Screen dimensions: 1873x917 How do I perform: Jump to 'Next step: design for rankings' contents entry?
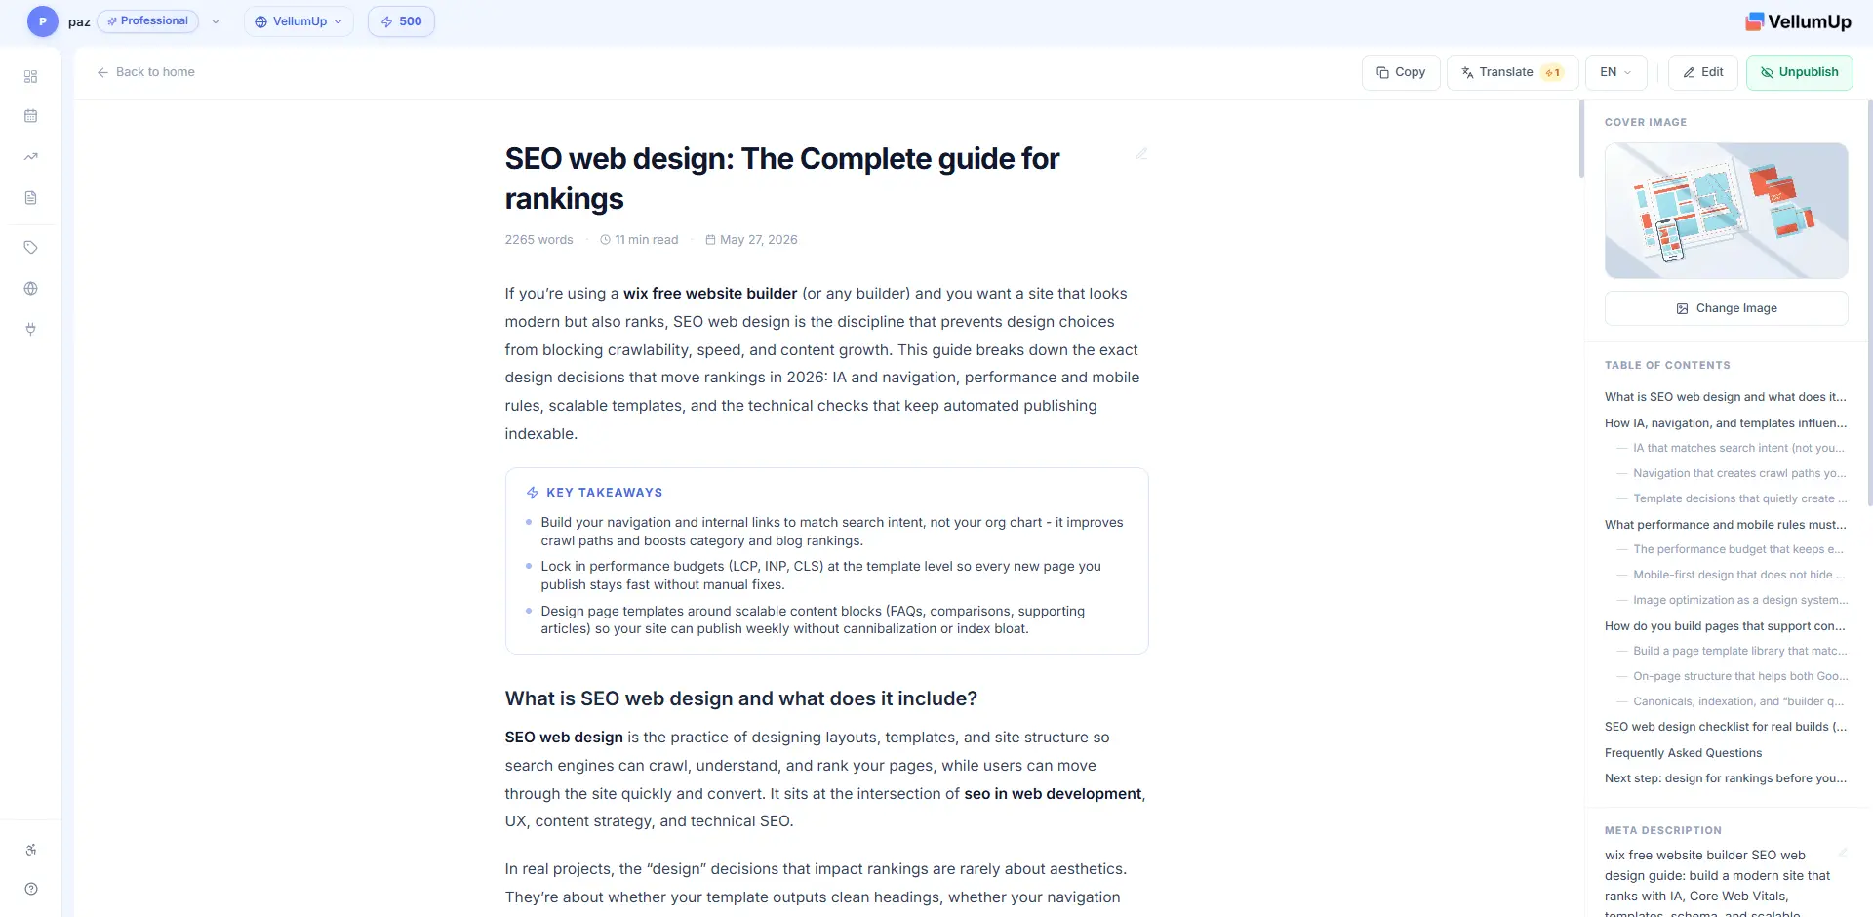1726,778
